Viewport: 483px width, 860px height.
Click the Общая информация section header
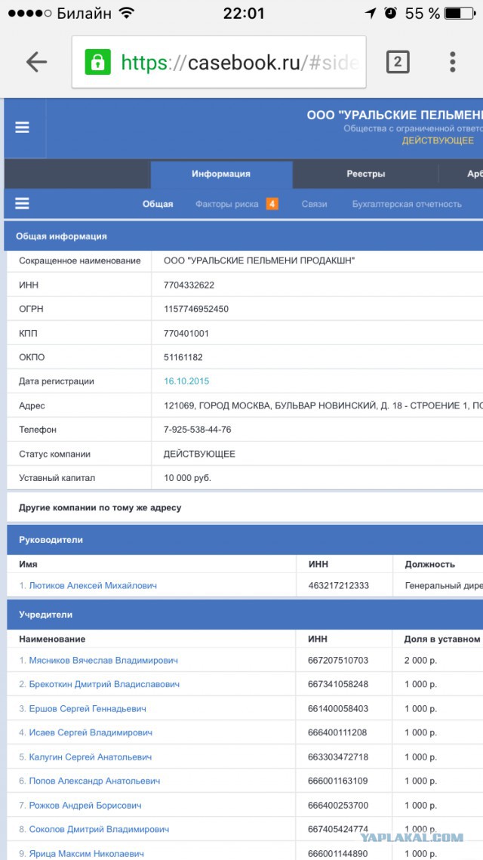tap(245, 236)
